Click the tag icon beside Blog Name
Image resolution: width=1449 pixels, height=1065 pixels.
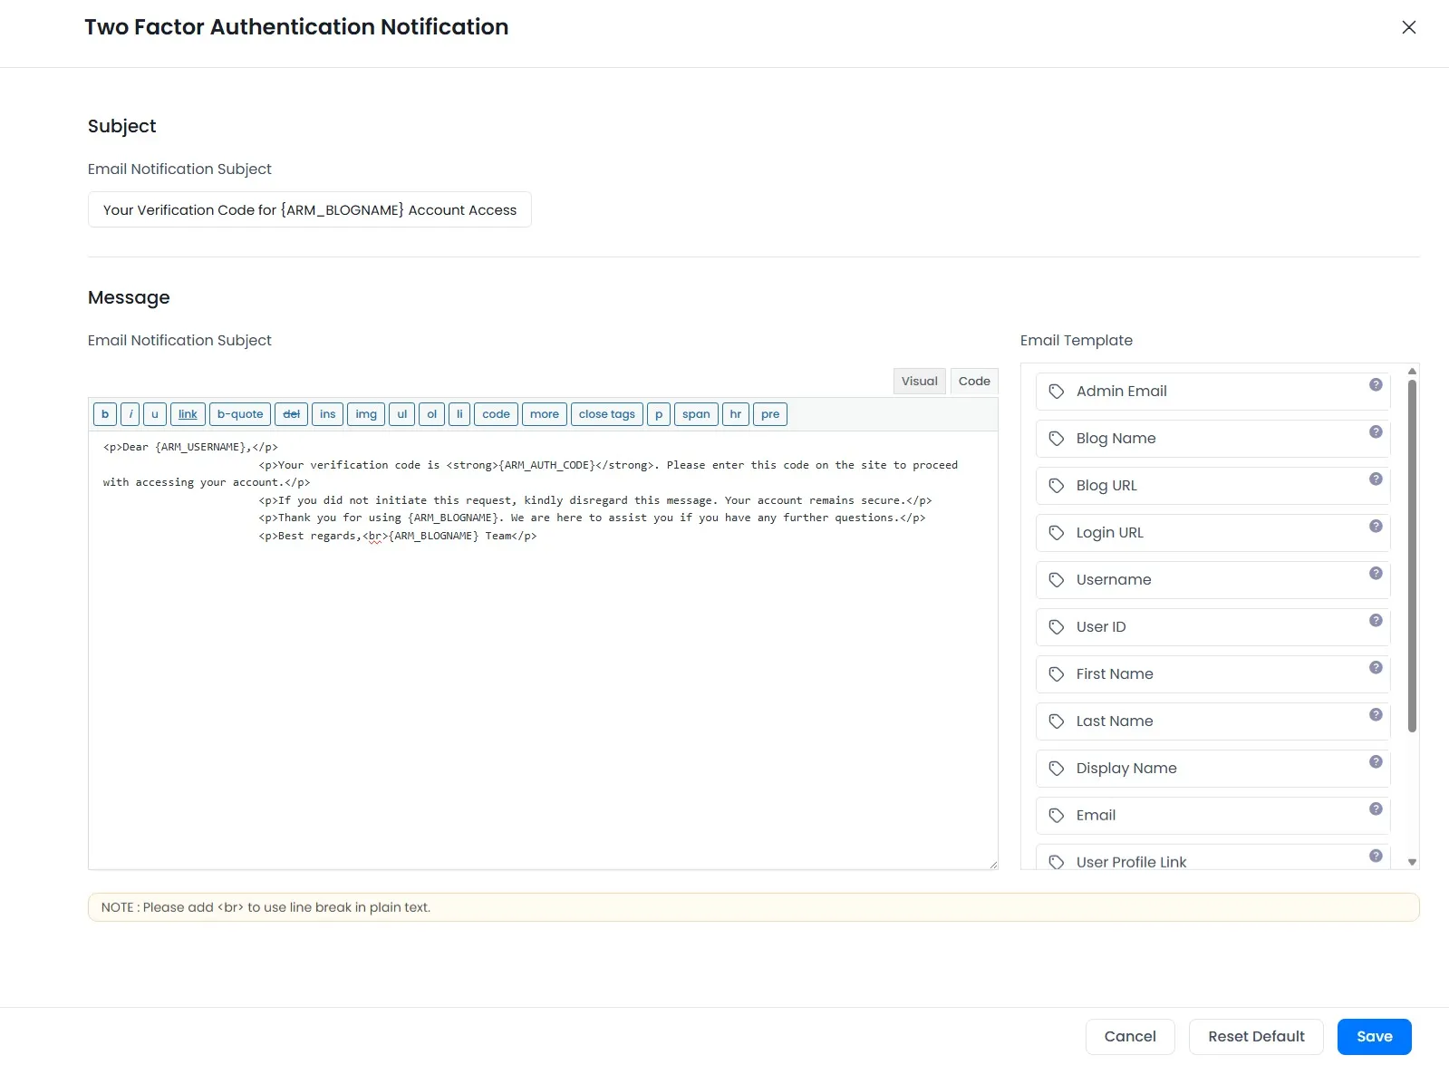click(x=1056, y=439)
